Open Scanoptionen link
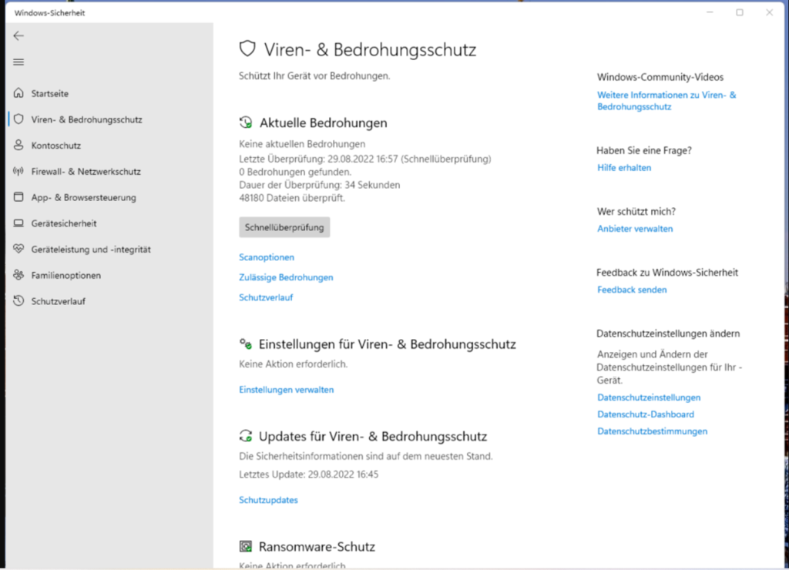Image resolution: width=789 pixels, height=570 pixels. (x=267, y=257)
